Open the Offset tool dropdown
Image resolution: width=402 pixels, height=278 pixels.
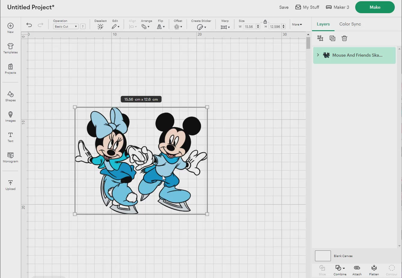pyautogui.click(x=178, y=27)
